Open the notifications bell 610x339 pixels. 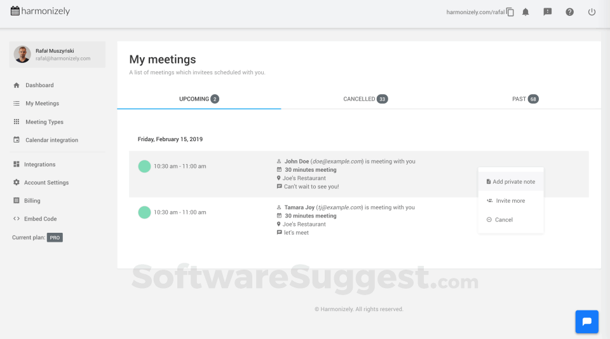click(x=525, y=12)
